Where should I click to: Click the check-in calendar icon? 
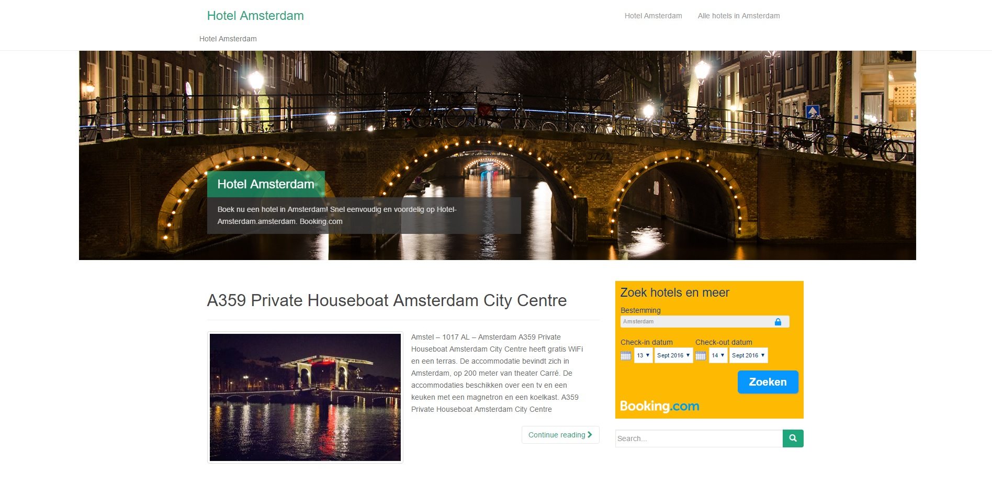(626, 355)
